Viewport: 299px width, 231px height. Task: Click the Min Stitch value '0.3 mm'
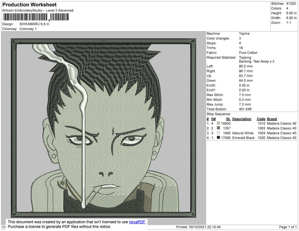(x=245, y=100)
